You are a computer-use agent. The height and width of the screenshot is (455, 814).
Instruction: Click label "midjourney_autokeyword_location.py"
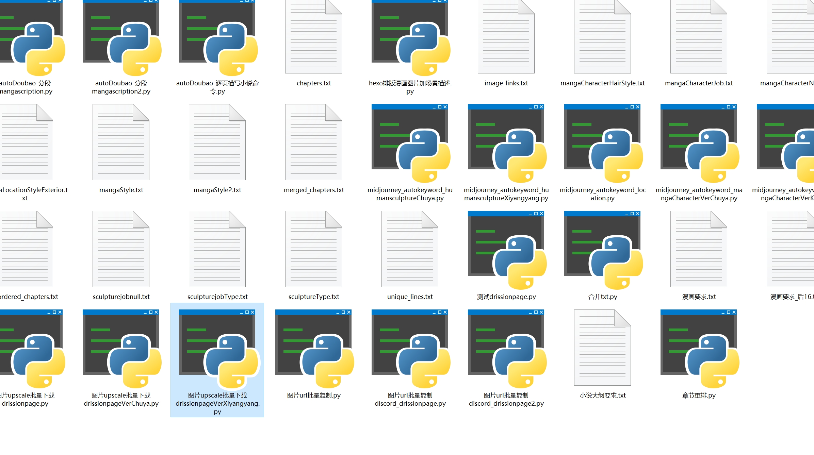click(603, 194)
